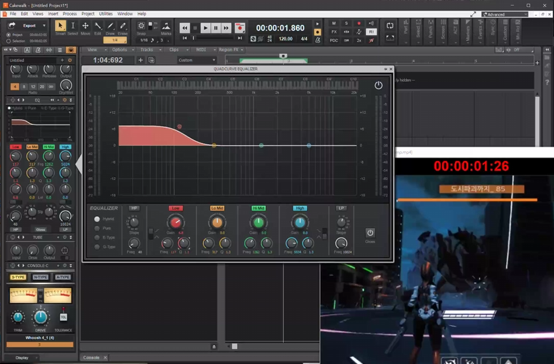Toggle the metronome icon
Viewport: 554px width, 364px height.
[318, 40]
